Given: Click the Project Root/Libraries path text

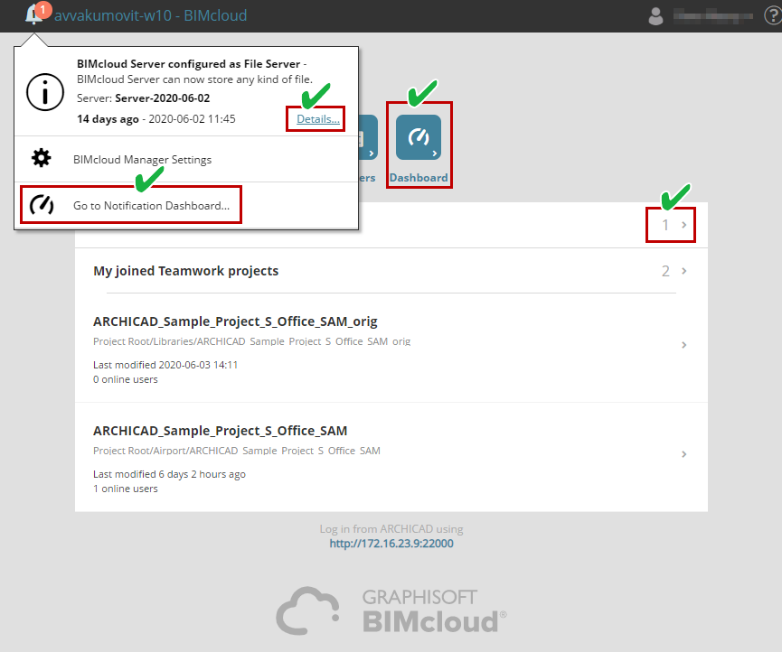Looking at the screenshot, I should 252,341.
